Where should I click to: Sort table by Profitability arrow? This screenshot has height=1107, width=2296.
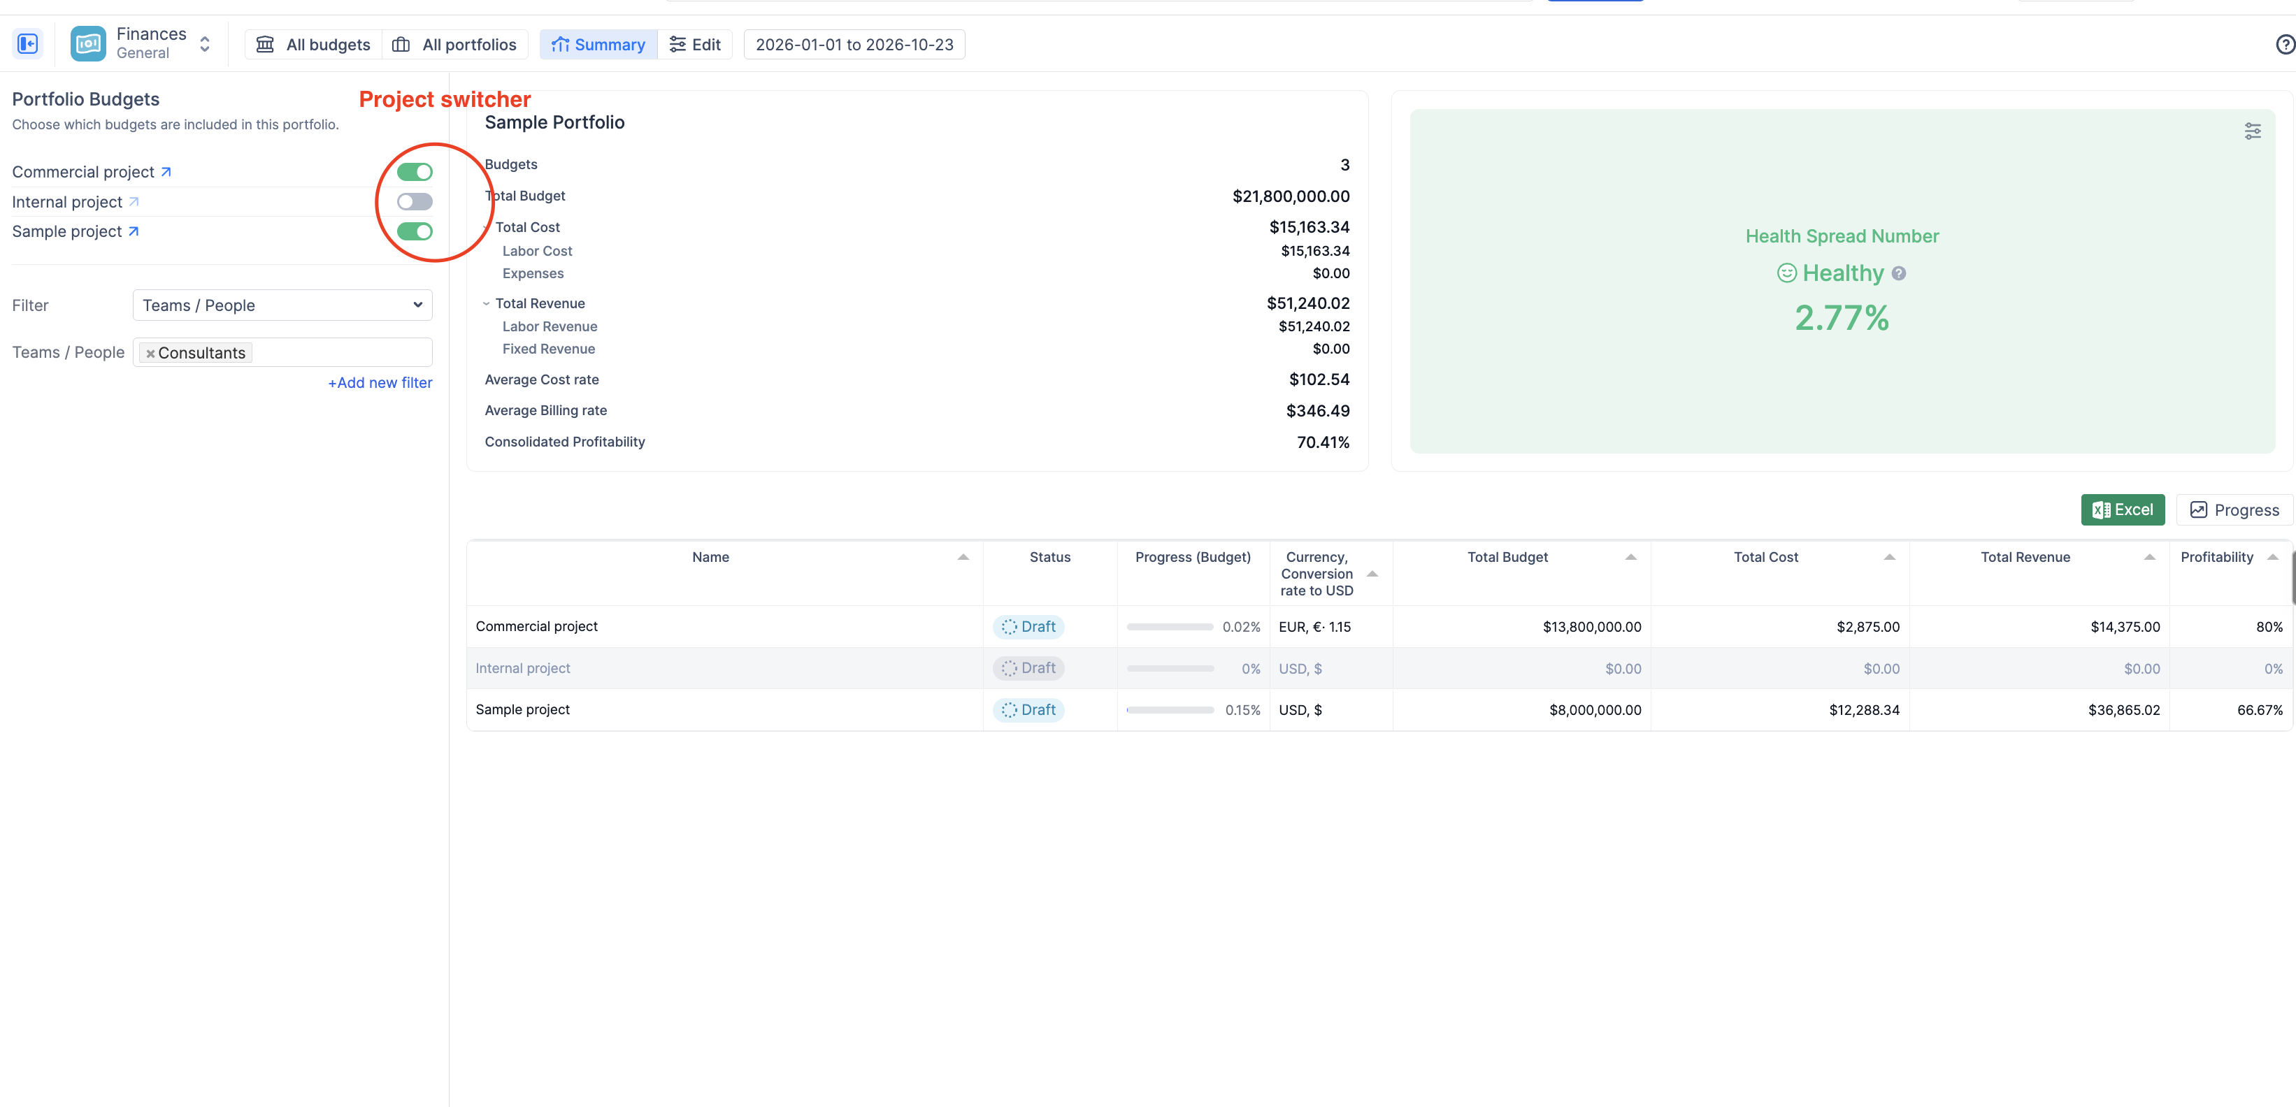[2272, 558]
